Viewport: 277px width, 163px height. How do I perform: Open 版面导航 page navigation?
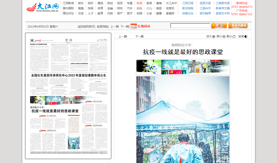102,27
